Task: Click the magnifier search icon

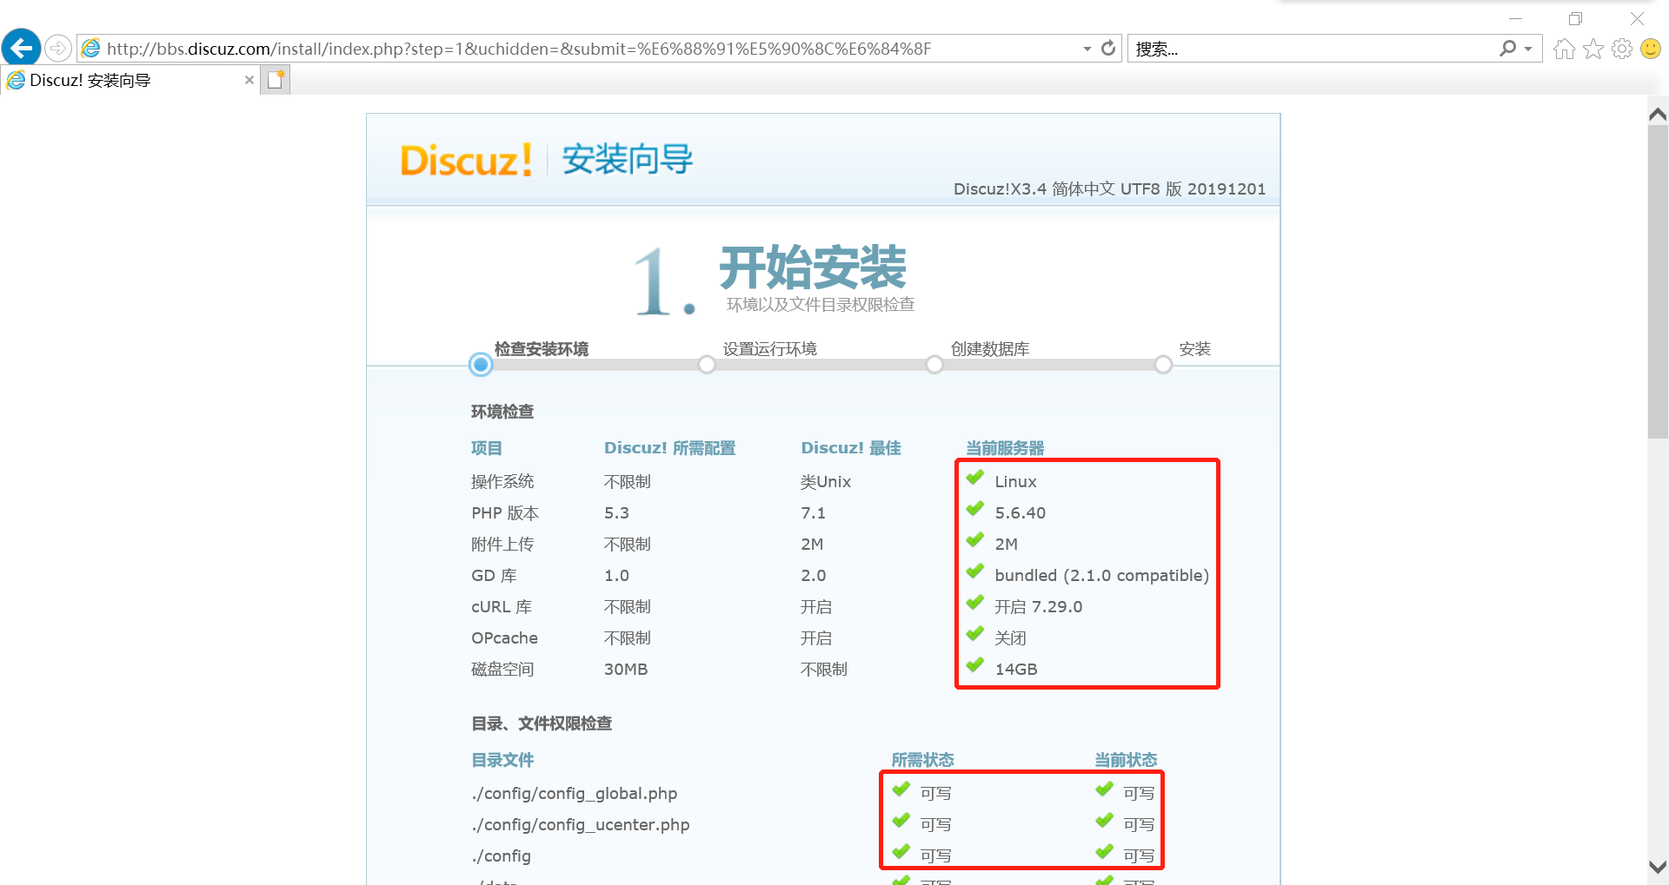Action: coord(1508,49)
